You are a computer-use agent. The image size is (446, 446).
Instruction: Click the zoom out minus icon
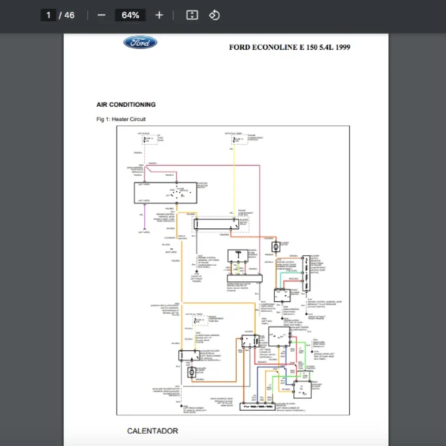pos(102,15)
